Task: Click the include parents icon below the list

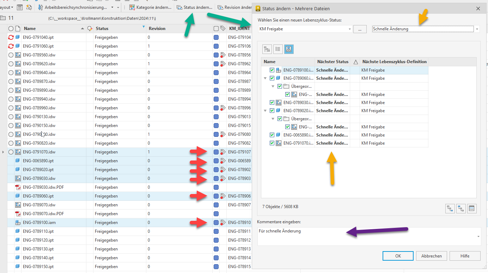Action: (x=461, y=208)
